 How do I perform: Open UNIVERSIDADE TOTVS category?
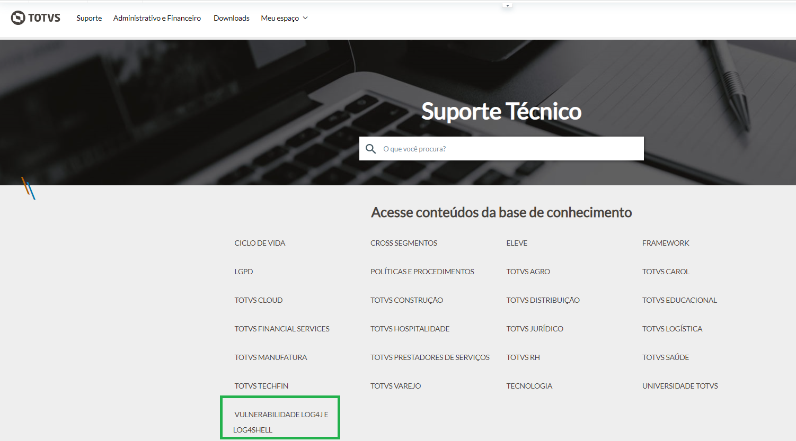(x=680, y=386)
